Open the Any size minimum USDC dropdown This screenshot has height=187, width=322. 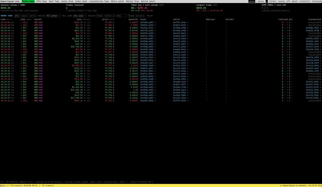pos(80,16)
